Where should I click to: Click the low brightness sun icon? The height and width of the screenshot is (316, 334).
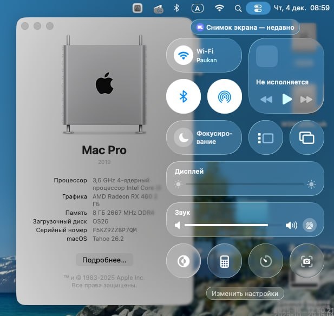pos(178,184)
